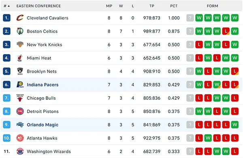Click the Cleveland Cavaliers team logo
The height and width of the screenshot is (158, 243).
[x=20, y=18]
